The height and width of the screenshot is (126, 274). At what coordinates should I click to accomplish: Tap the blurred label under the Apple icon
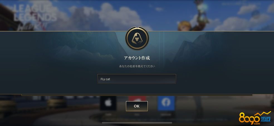point(108,115)
